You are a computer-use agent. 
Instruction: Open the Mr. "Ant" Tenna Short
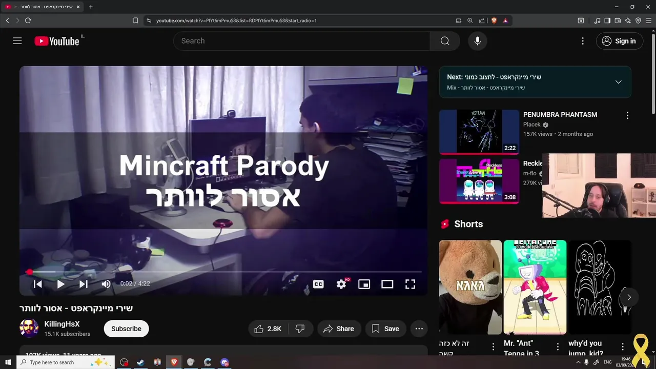535,287
